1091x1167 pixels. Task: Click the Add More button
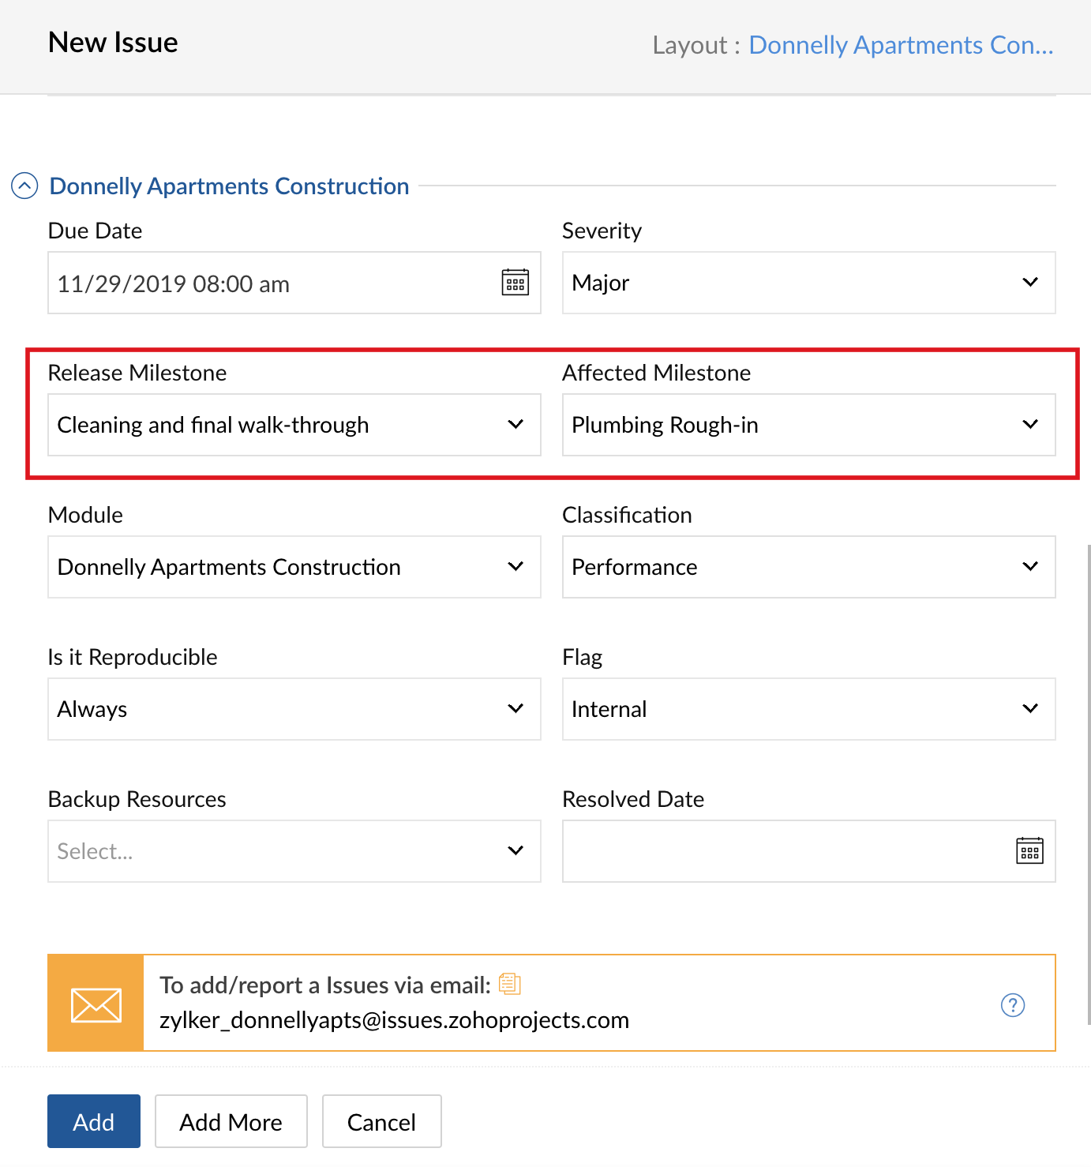pos(231,1121)
